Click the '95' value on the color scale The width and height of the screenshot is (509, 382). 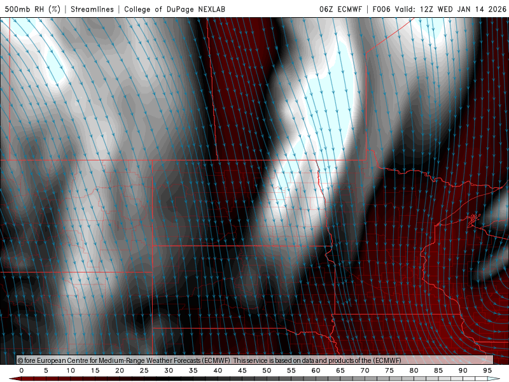click(x=487, y=371)
